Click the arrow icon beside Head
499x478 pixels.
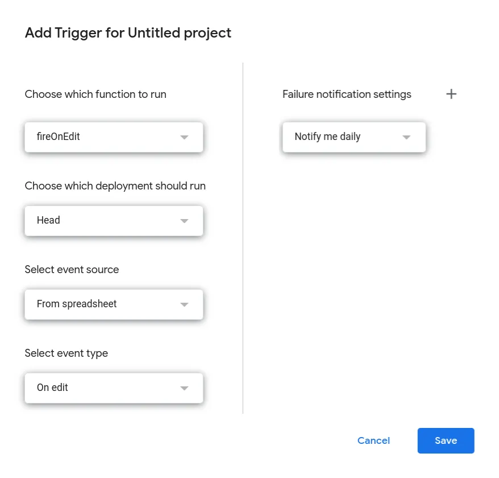[184, 221]
